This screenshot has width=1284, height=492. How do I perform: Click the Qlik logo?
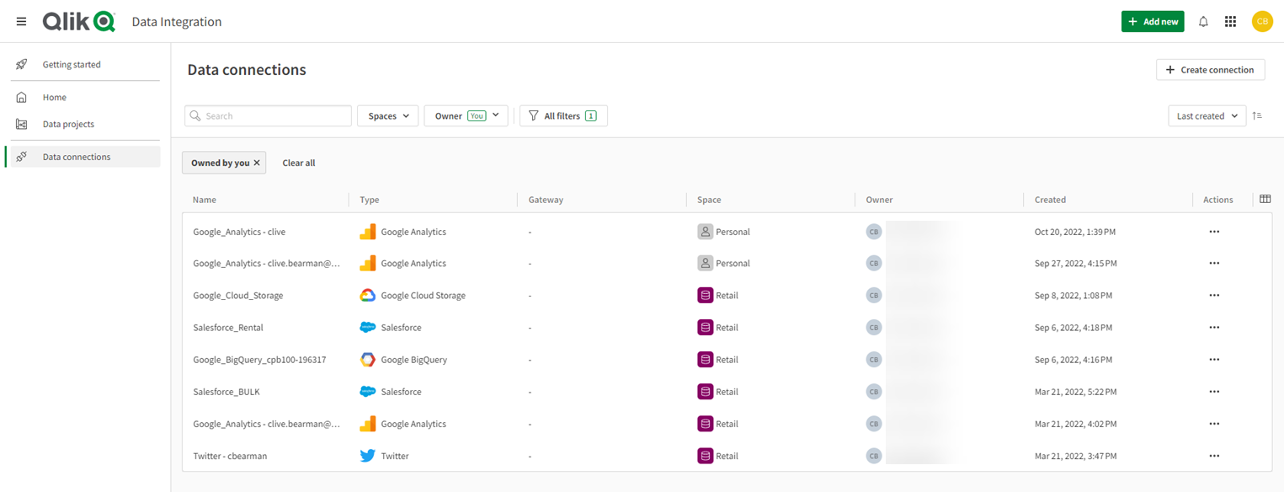click(x=79, y=22)
